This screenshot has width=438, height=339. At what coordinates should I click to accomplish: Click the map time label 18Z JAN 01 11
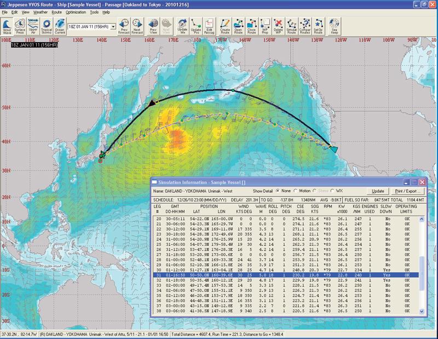34,45
